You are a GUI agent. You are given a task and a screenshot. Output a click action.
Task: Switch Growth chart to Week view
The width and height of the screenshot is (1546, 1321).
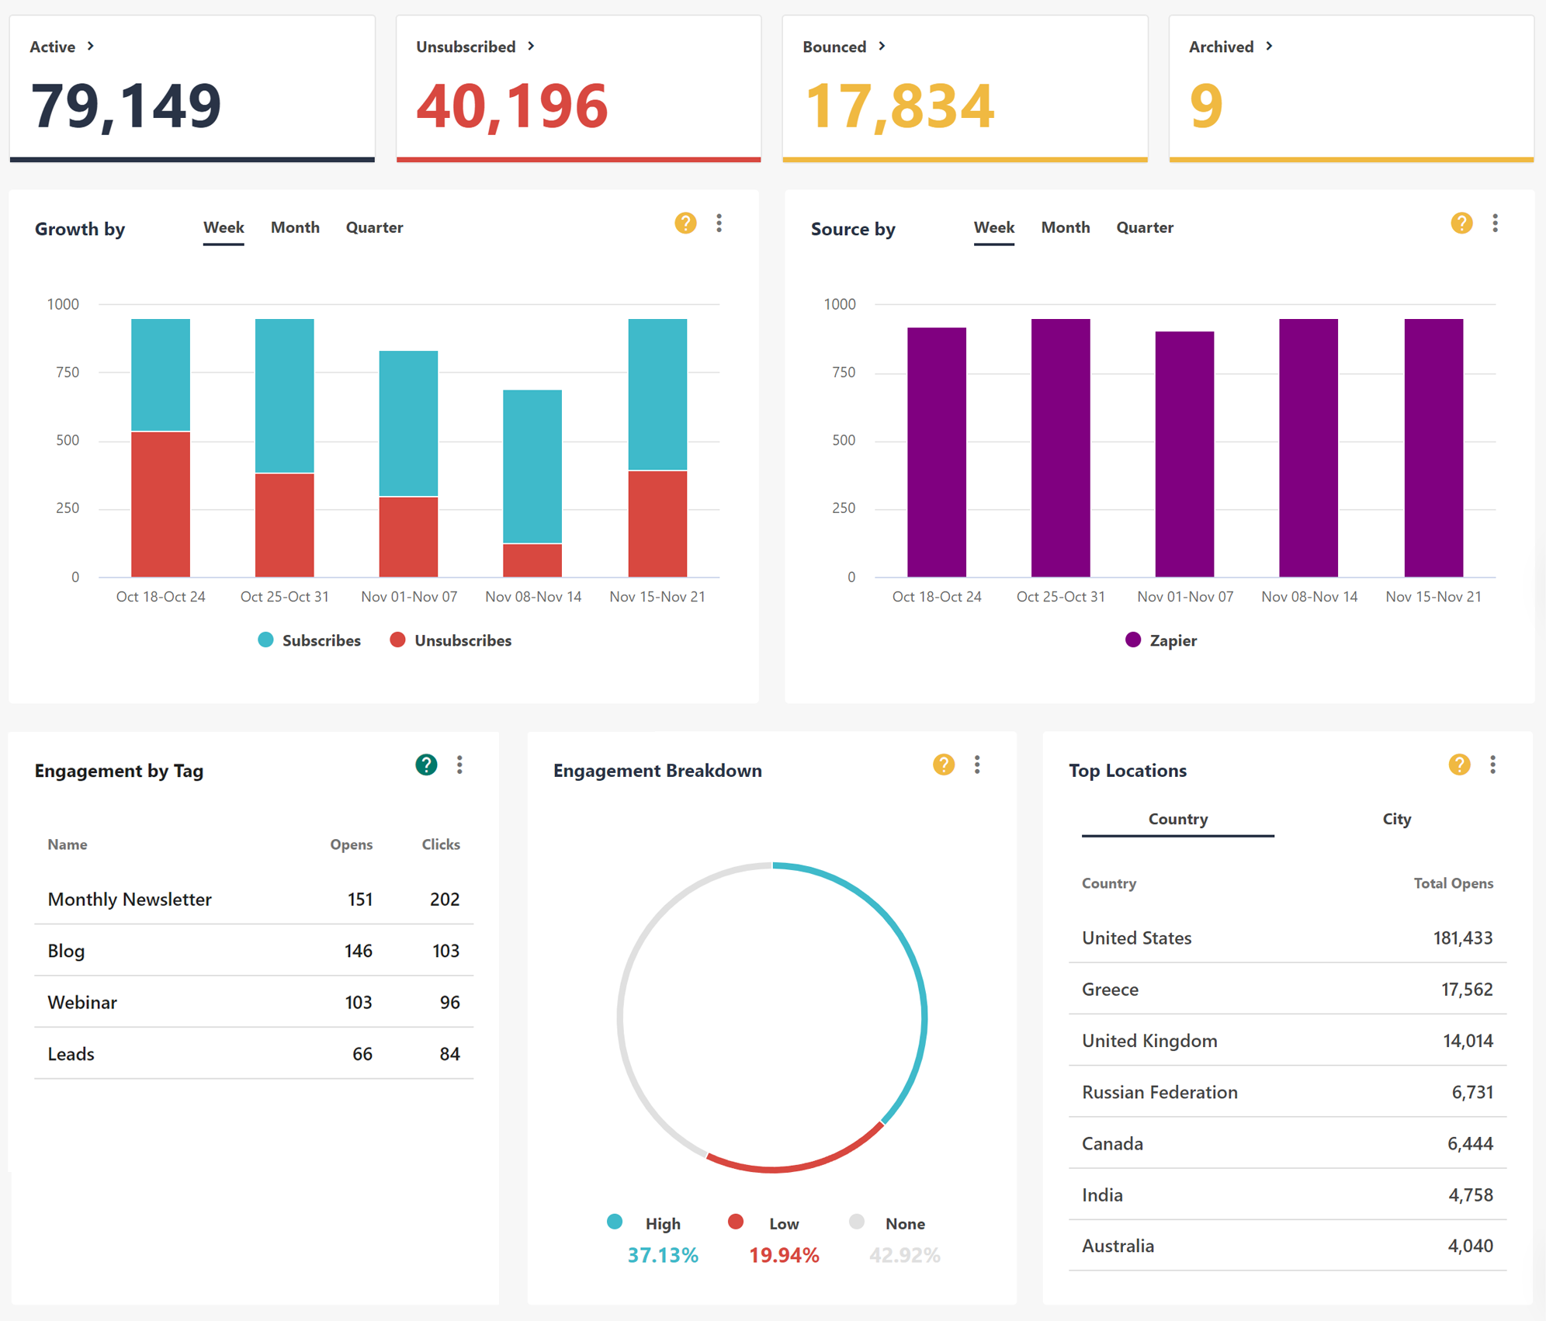224,227
